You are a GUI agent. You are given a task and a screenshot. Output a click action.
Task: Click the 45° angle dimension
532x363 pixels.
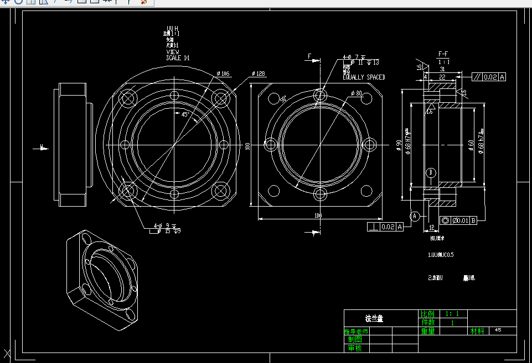[x=185, y=114]
